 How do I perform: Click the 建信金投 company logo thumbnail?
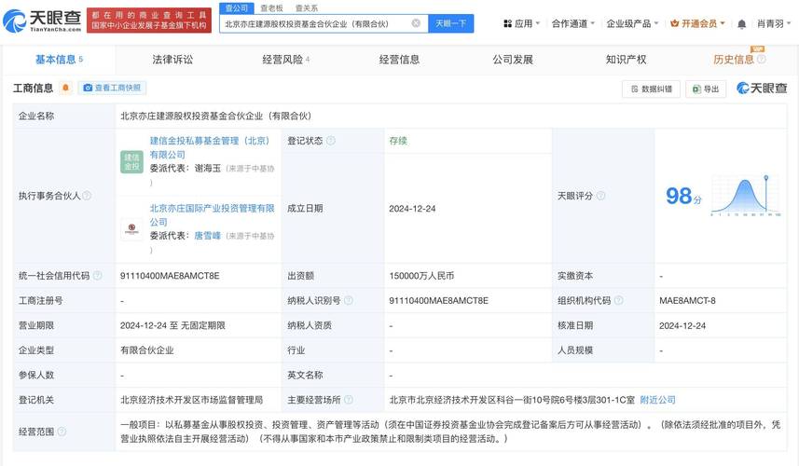point(131,162)
